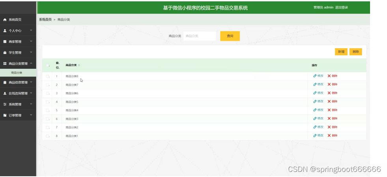Click the 商品分类 search input field
The image size is (387, 177).
coord(200,36)
